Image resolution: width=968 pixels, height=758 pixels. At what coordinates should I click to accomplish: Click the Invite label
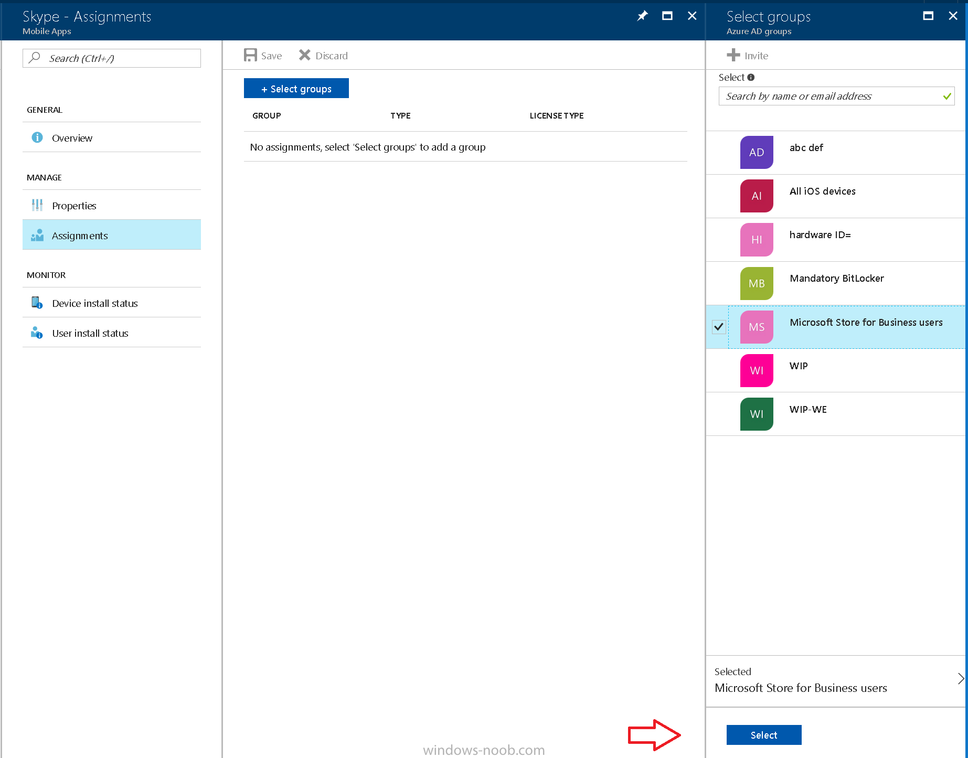click(756, 56)
